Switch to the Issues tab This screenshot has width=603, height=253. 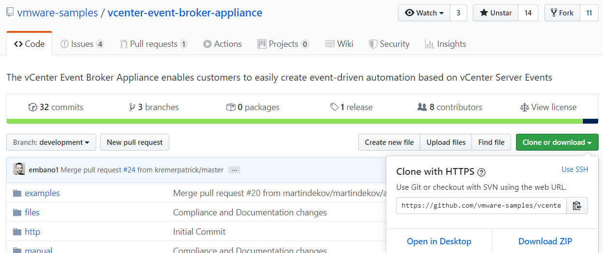pyautogui.click(x=82, y=44)
